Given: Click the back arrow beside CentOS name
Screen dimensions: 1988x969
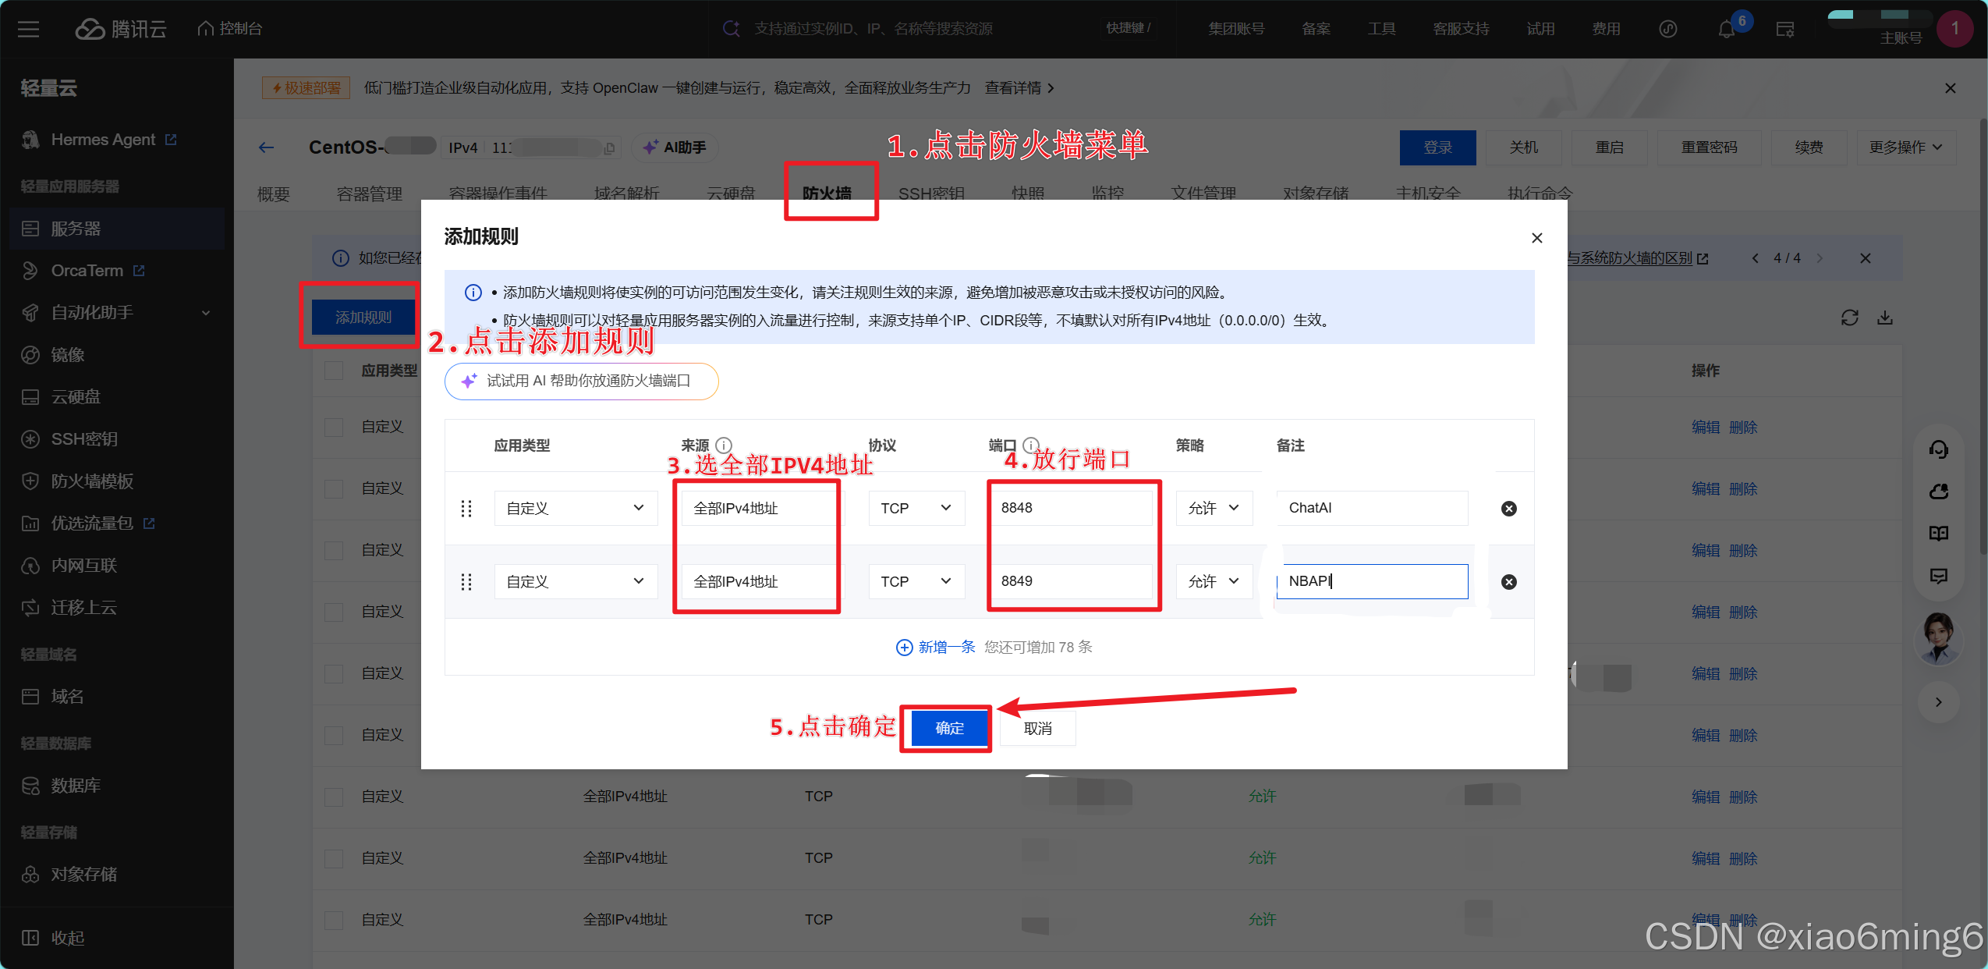Looking at the screenshot, I should tap(266, 147).
